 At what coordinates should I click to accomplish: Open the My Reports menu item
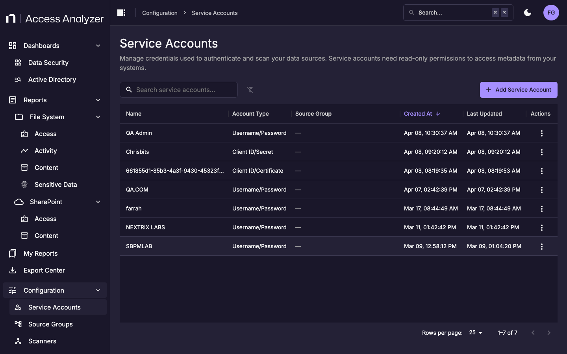click(41, 253)
